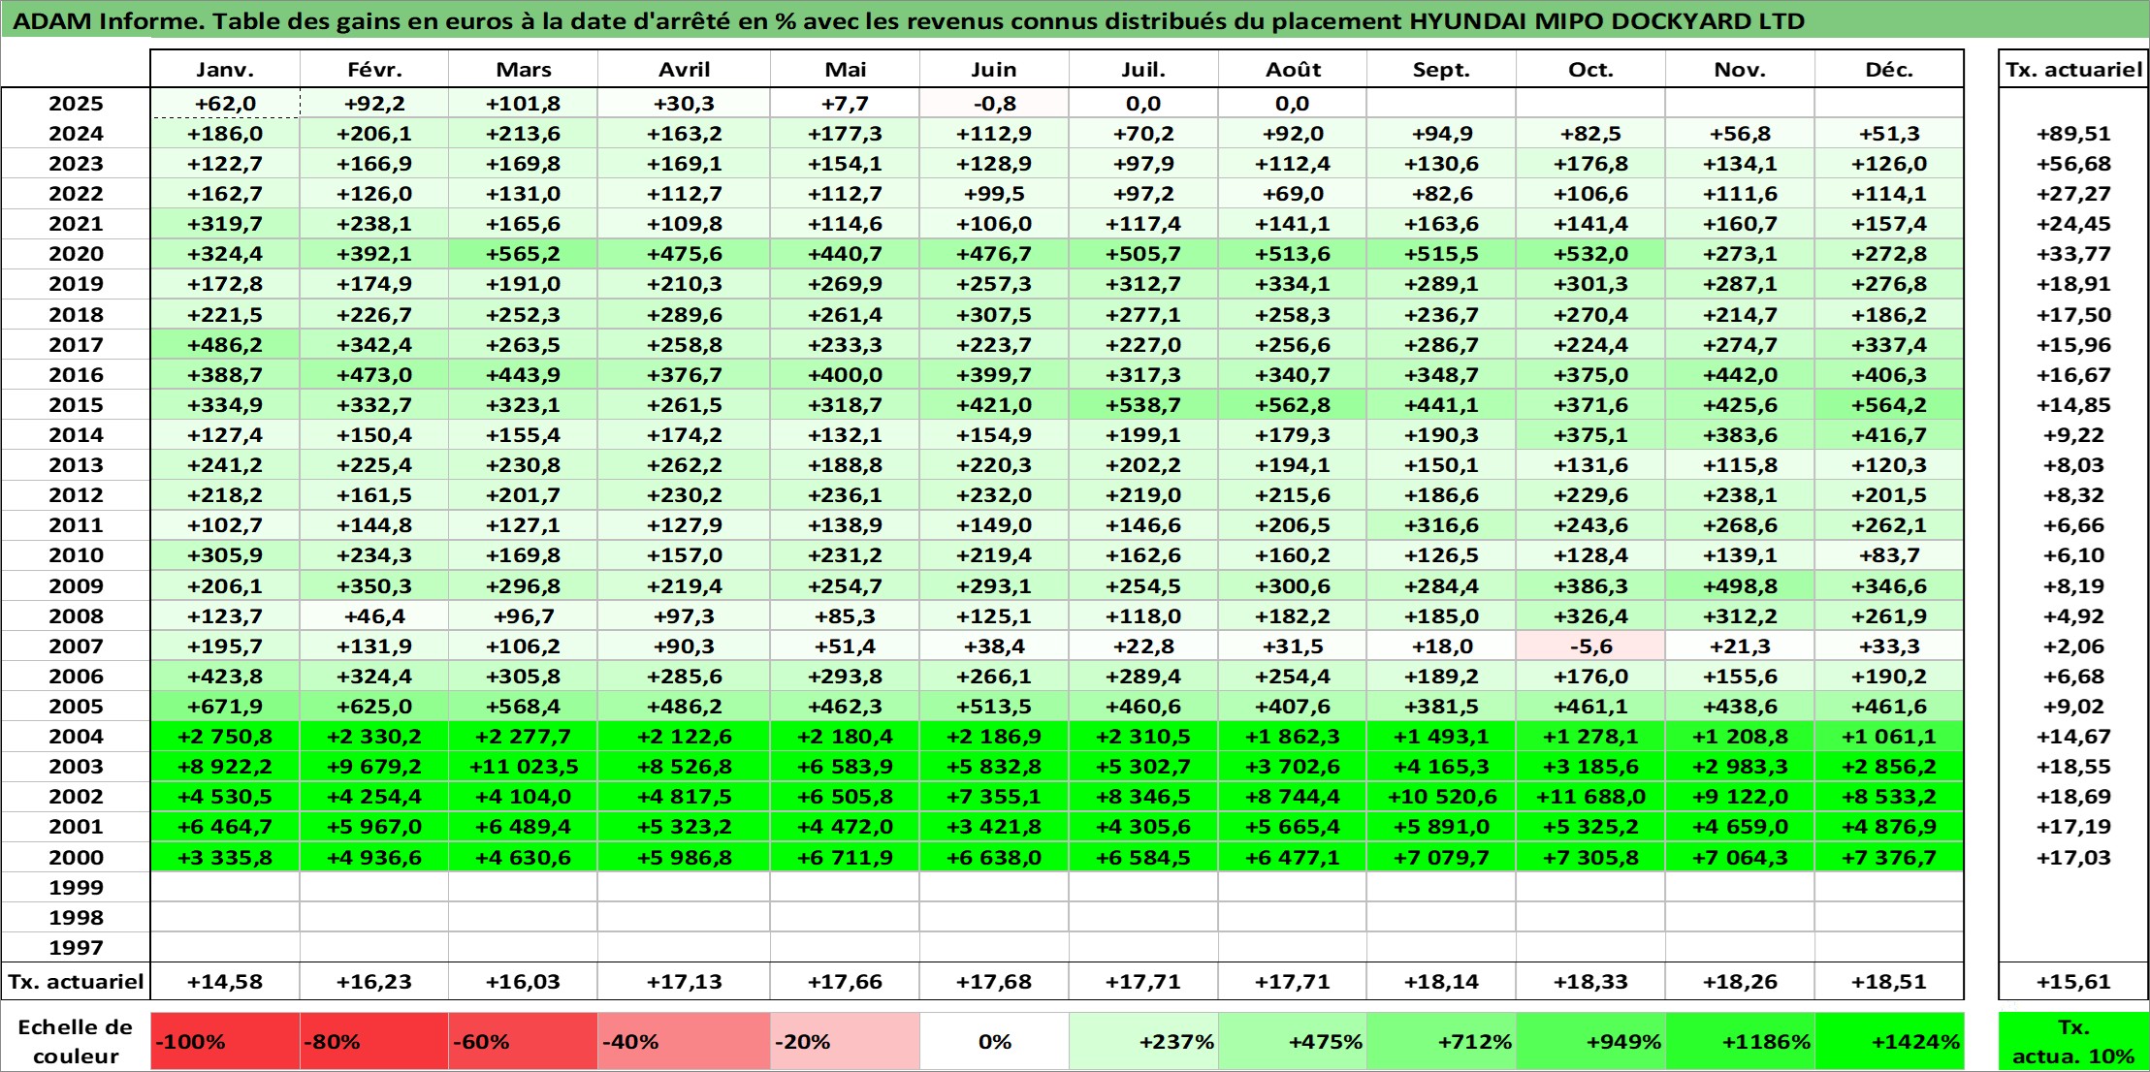Click the -5,6 cell in October 2007

tap(1590, 646)
